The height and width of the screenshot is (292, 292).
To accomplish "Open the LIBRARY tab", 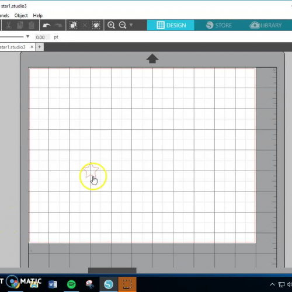I will click(x=266, y=25).
